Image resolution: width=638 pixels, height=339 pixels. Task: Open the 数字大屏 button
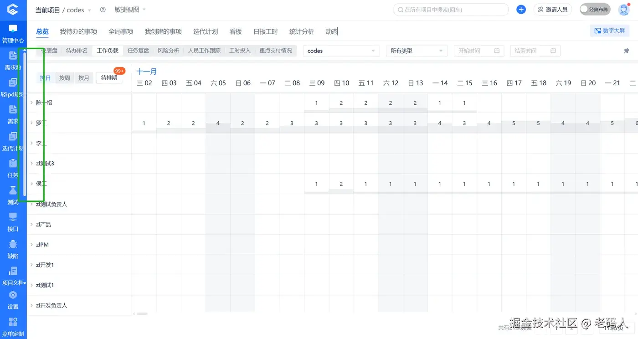pos(610,31)
